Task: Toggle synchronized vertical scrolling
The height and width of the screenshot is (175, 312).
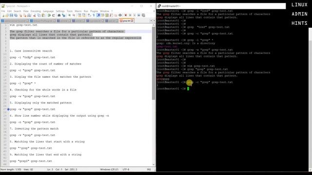Action: [x=79, y=15]
